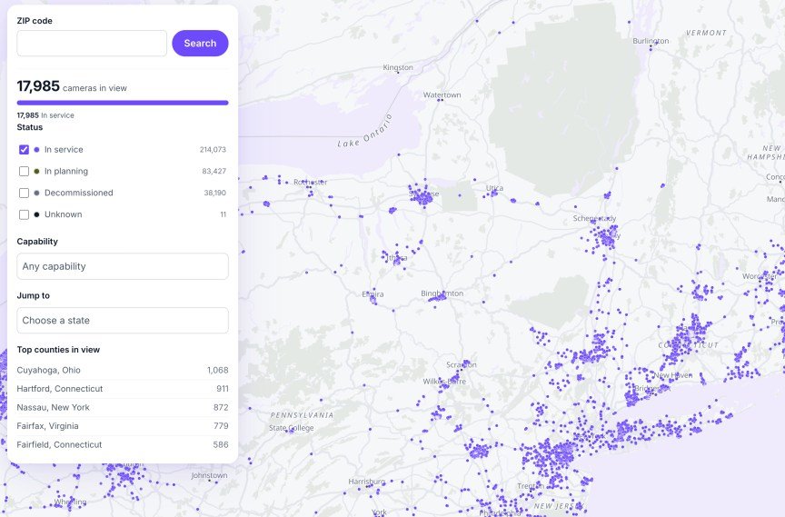This screenshot has width=785, height=517.
Task: Click the in-service progress bar
Action: coord(123,103)
